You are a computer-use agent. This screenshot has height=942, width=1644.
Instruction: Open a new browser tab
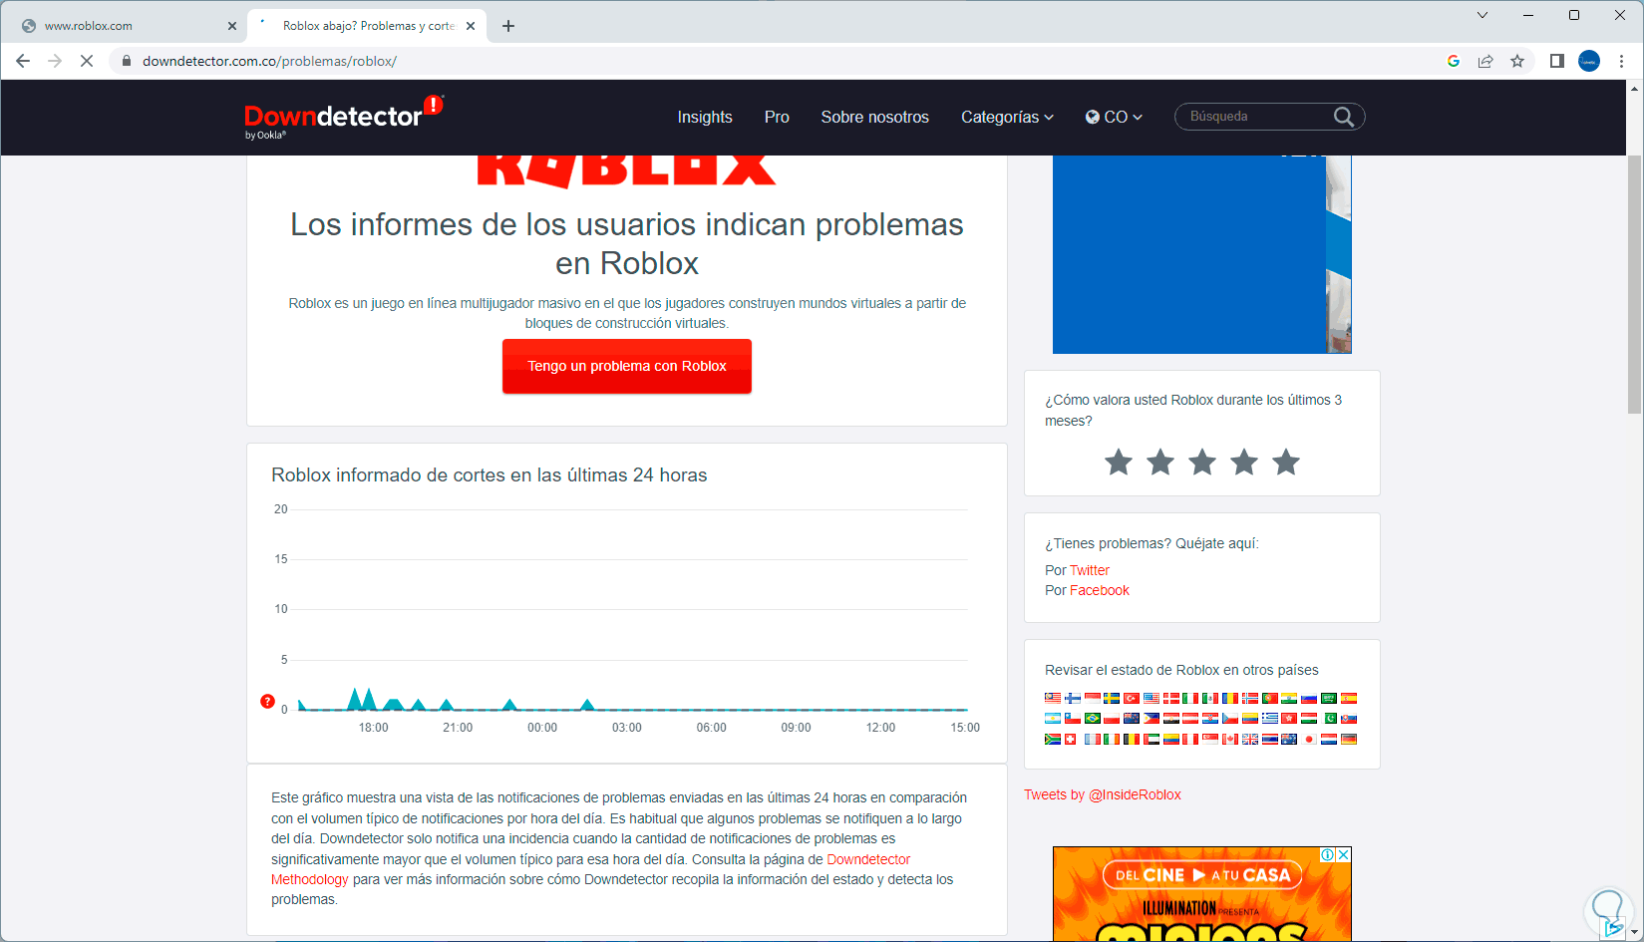tap(508, 26)
